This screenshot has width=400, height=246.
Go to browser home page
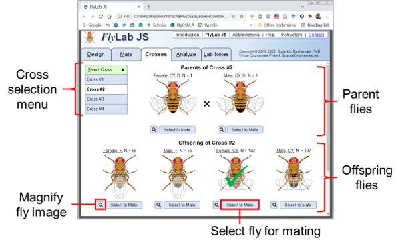(110, 16)
